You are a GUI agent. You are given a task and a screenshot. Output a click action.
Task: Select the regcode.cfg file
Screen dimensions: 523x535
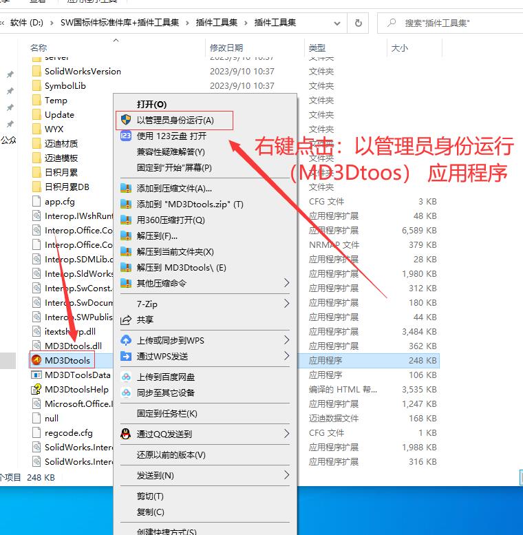point(68,432)
